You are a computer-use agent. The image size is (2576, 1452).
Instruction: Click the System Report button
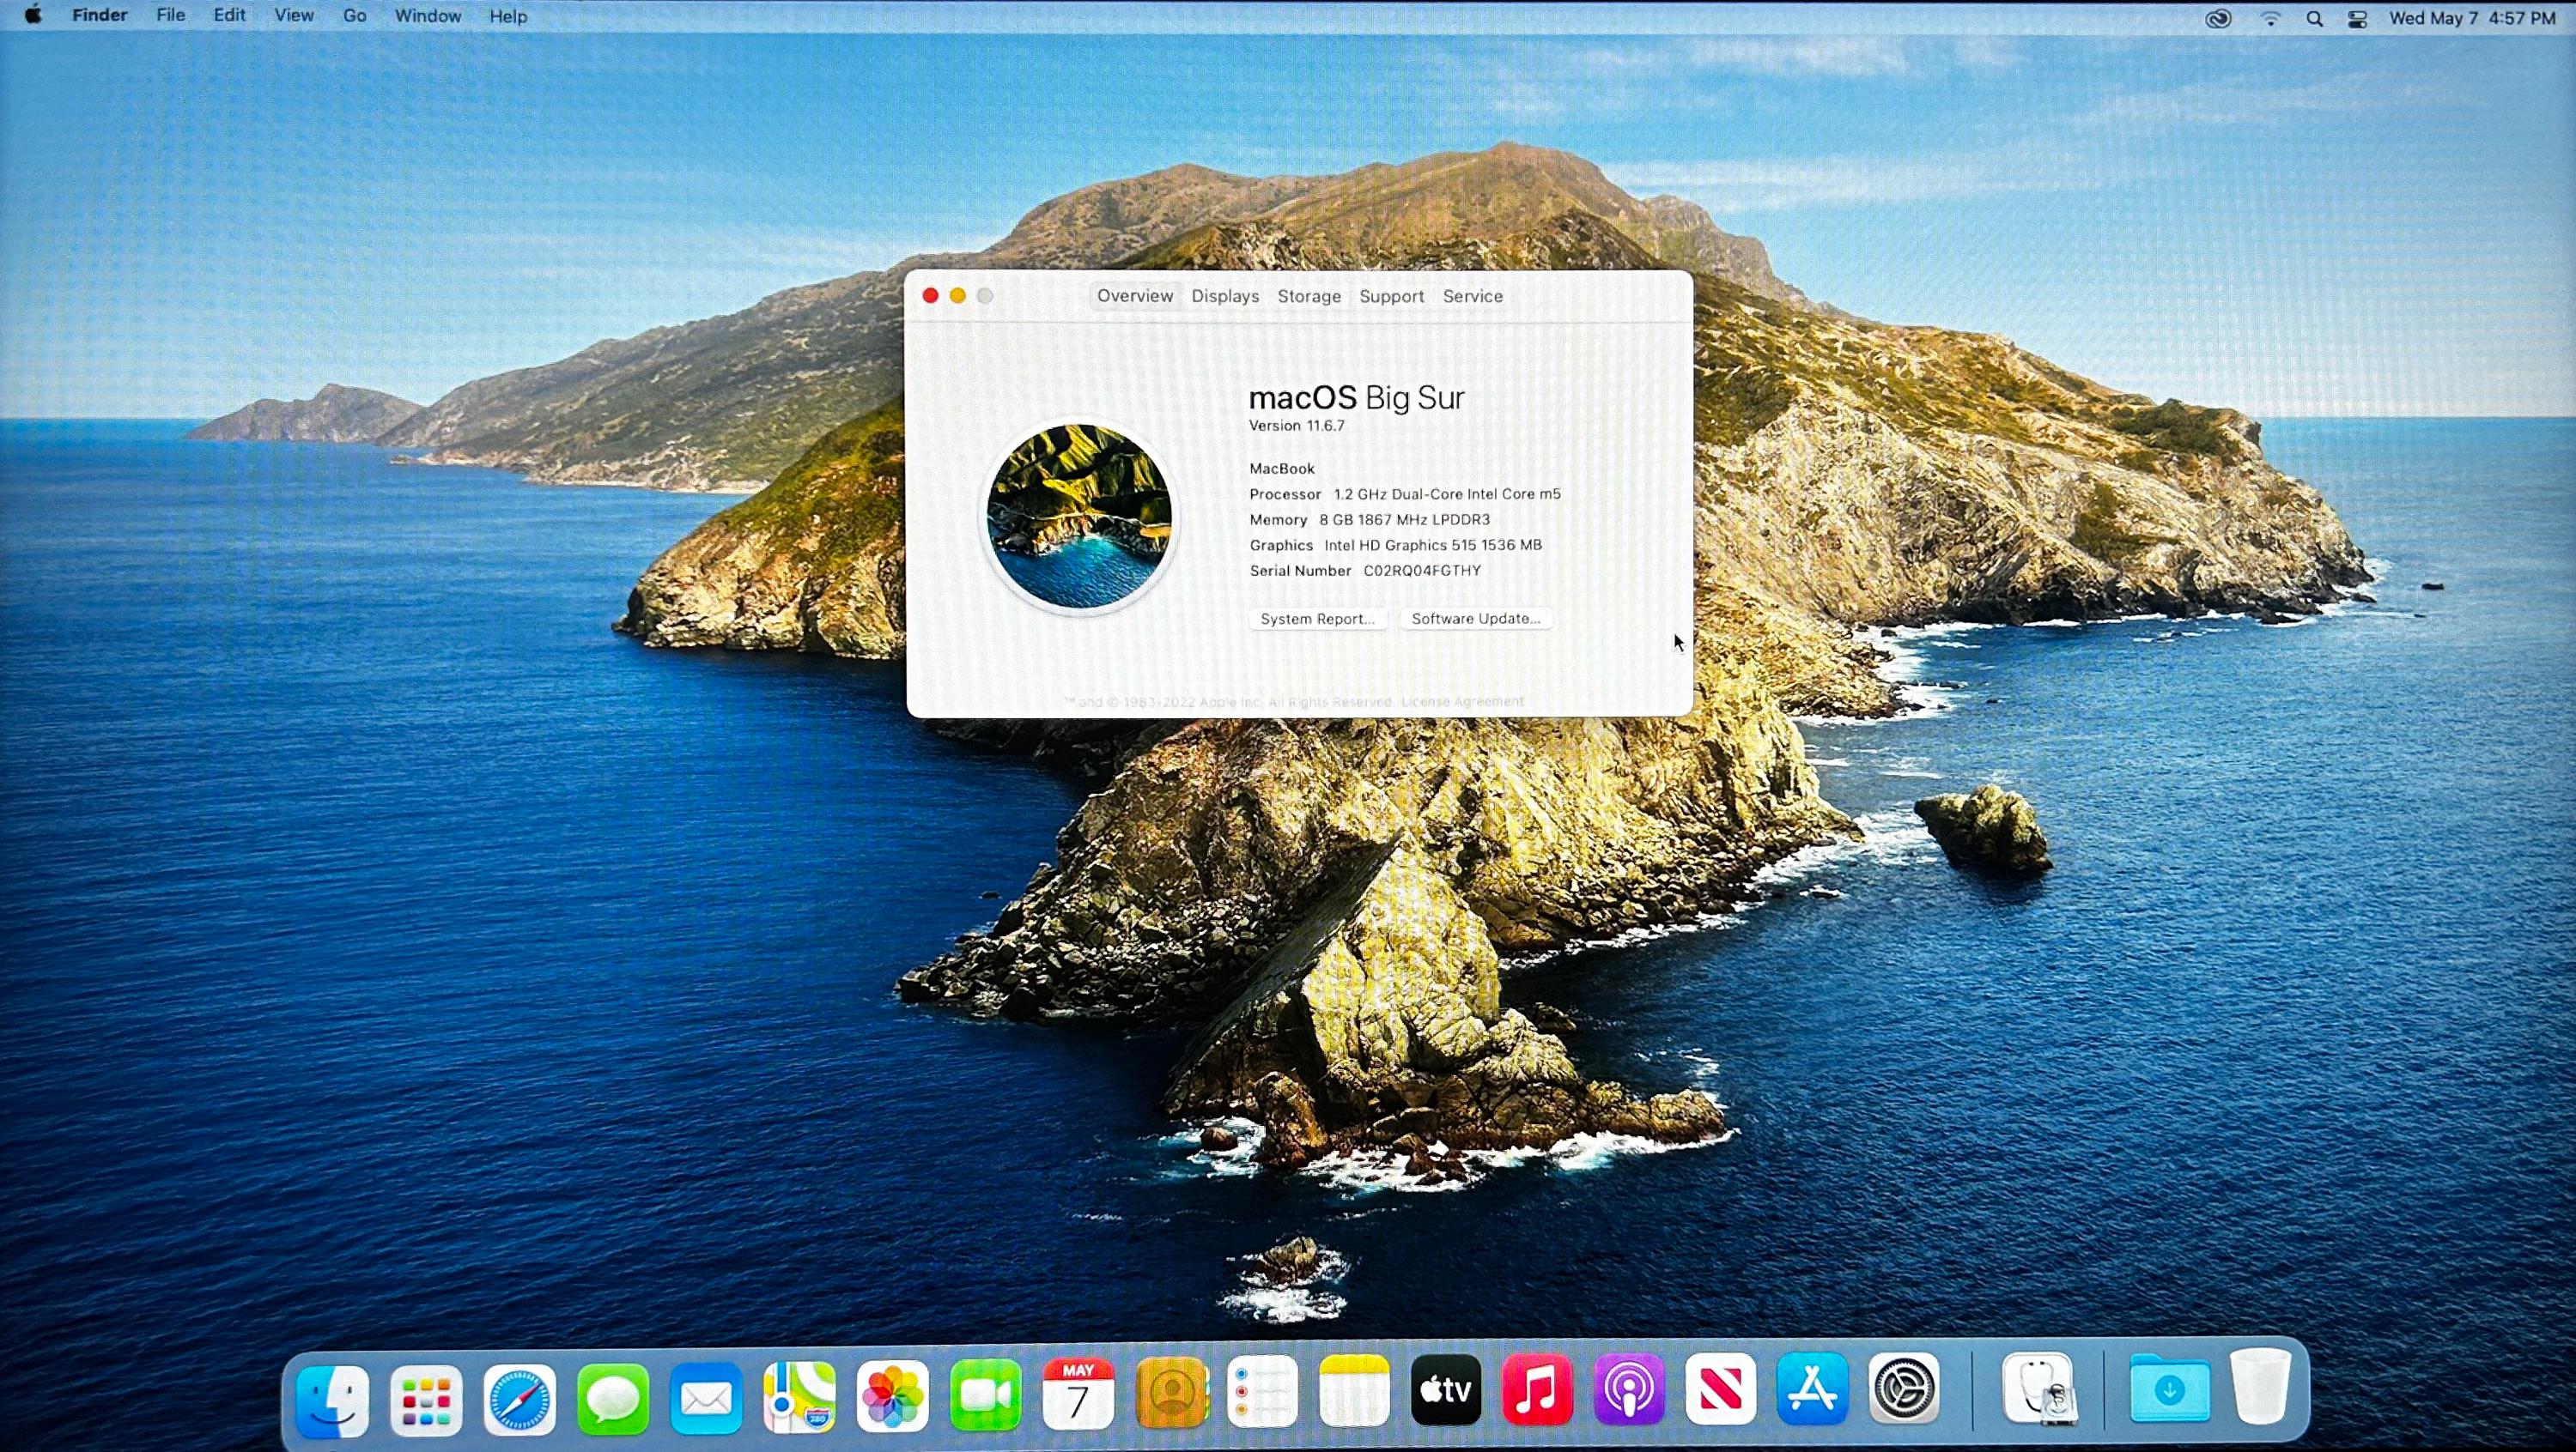[1316, 620]
